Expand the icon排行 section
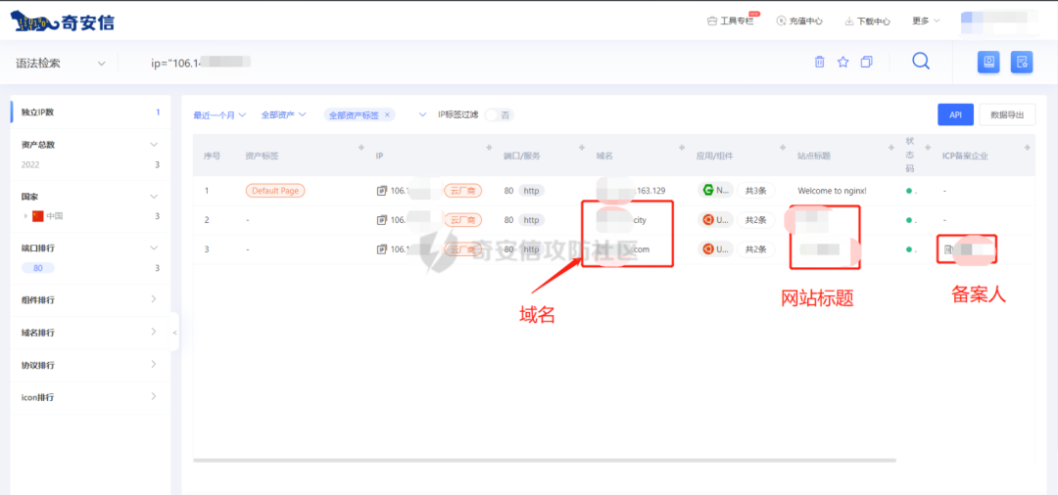 (154, 396)
